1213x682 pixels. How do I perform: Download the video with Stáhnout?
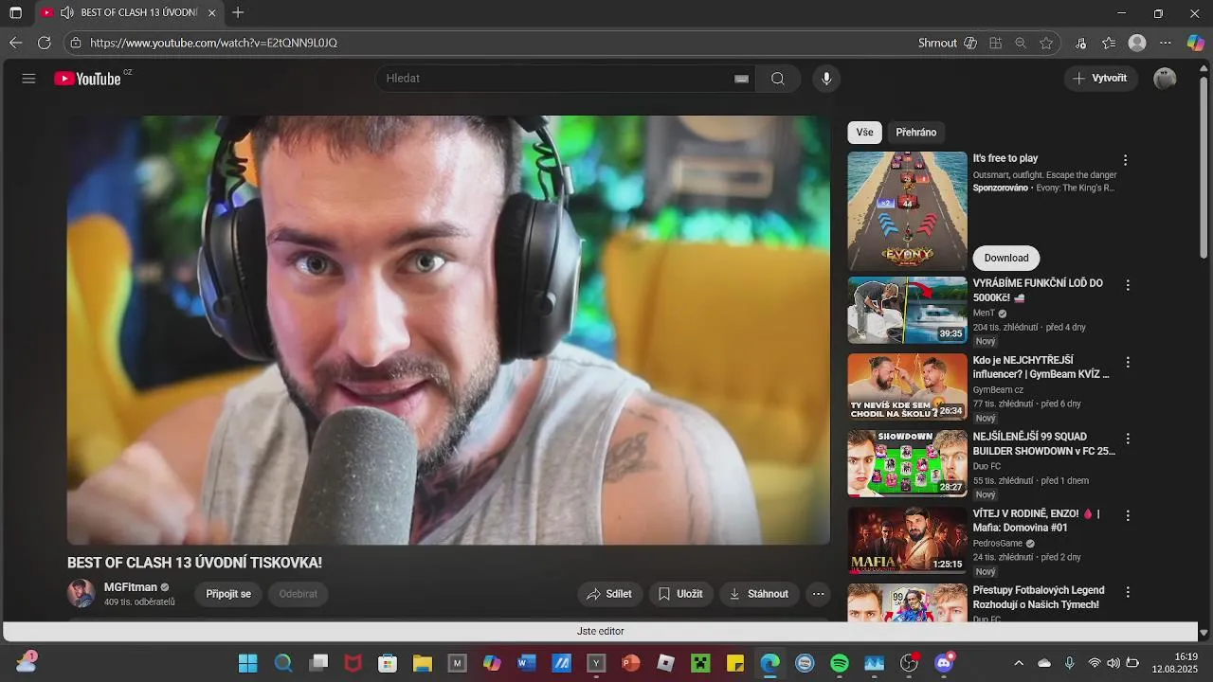pyautogui.click(x=759, y=594)
